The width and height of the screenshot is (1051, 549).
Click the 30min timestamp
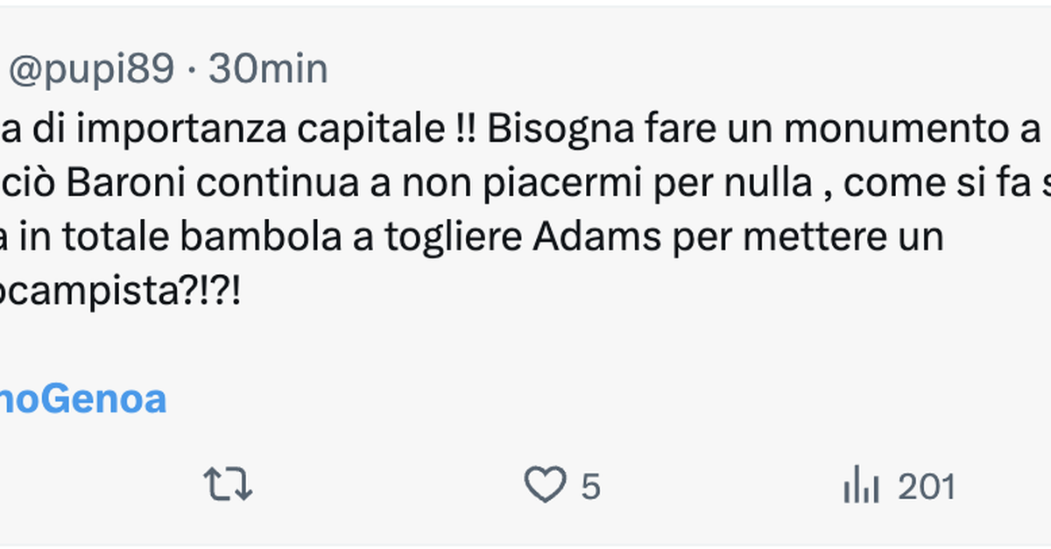pyautogui.click(x=268, y=69)
